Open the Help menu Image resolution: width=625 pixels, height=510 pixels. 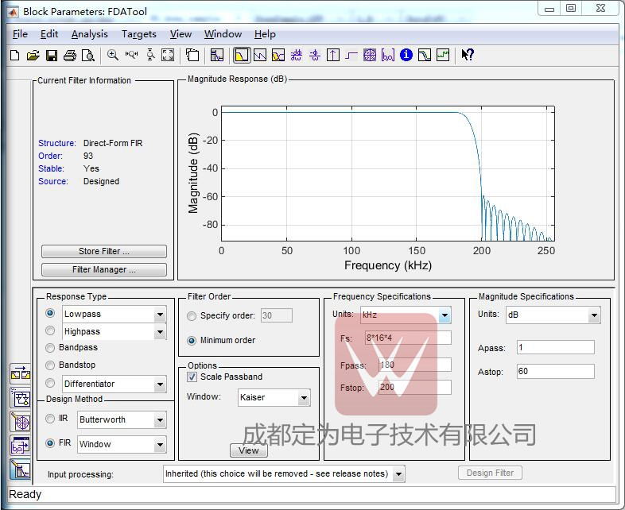265,34
